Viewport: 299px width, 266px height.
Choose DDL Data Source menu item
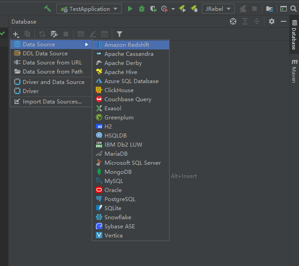coord(51,54)
